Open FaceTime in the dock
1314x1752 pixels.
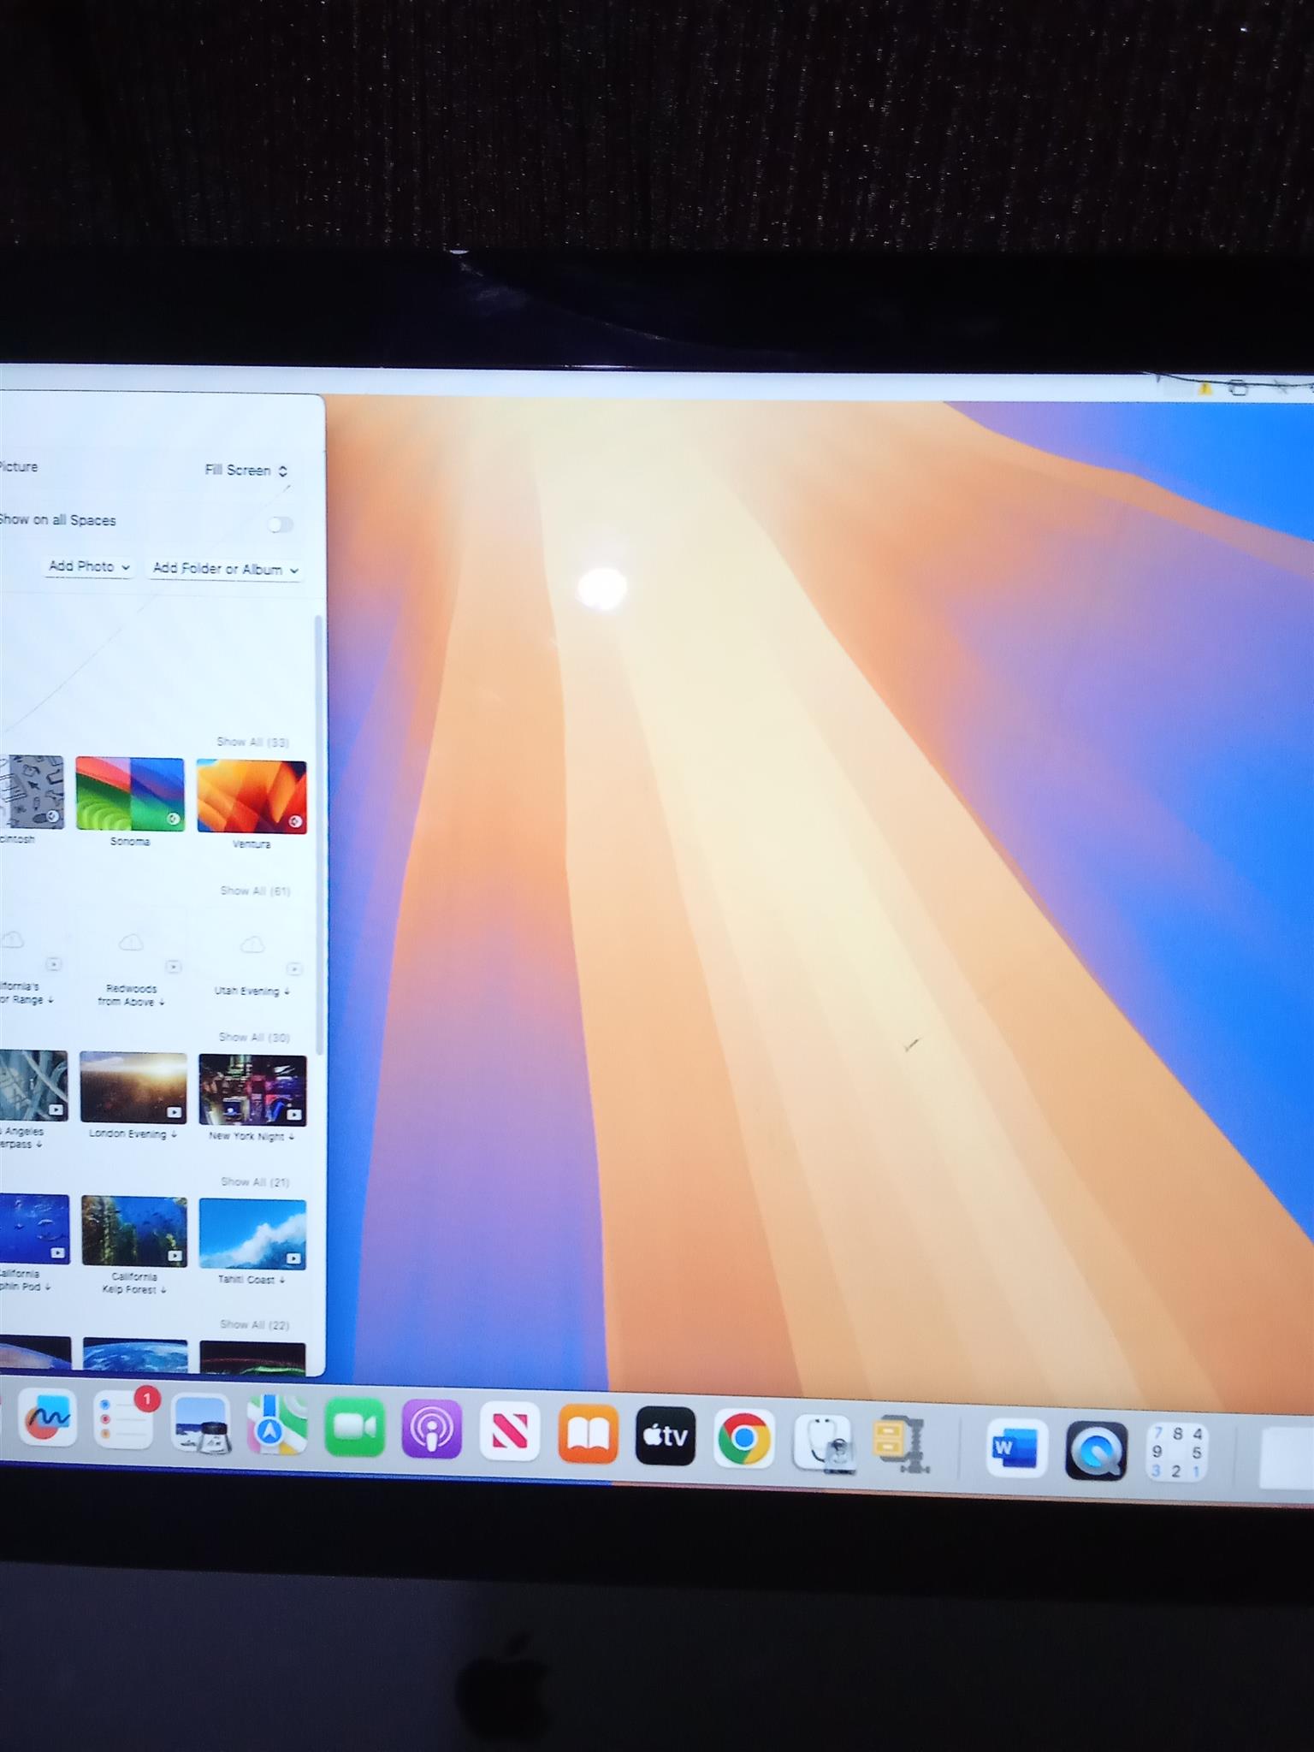click(x=354, y=1427)
